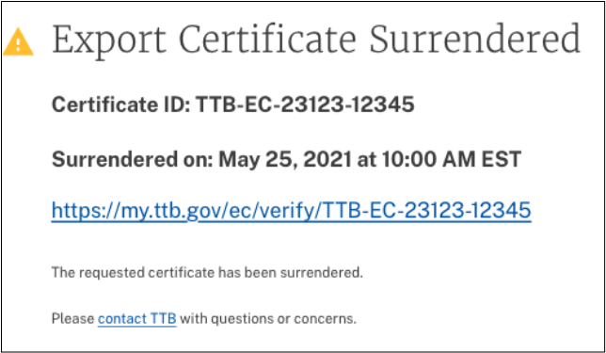The width and height of the screenshot is (606, 353).
Task: Click the Surrendered on label text
Action: [x=132, y=159]
